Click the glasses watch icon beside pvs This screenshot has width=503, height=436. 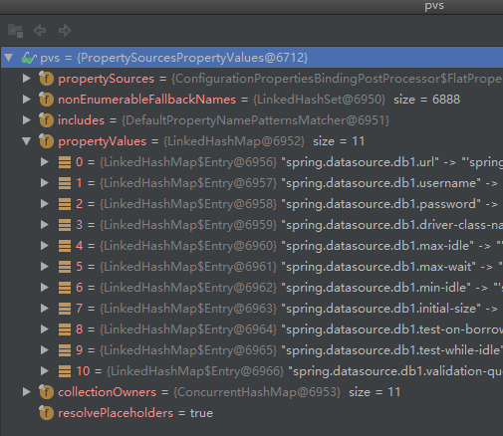[x=29, y=58]
